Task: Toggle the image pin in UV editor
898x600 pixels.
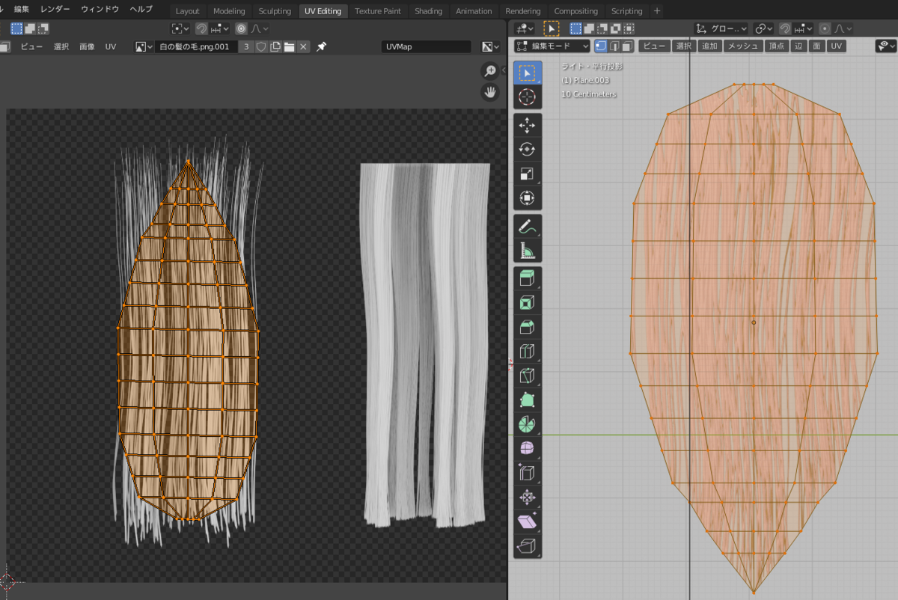Action: coord(322,46)
